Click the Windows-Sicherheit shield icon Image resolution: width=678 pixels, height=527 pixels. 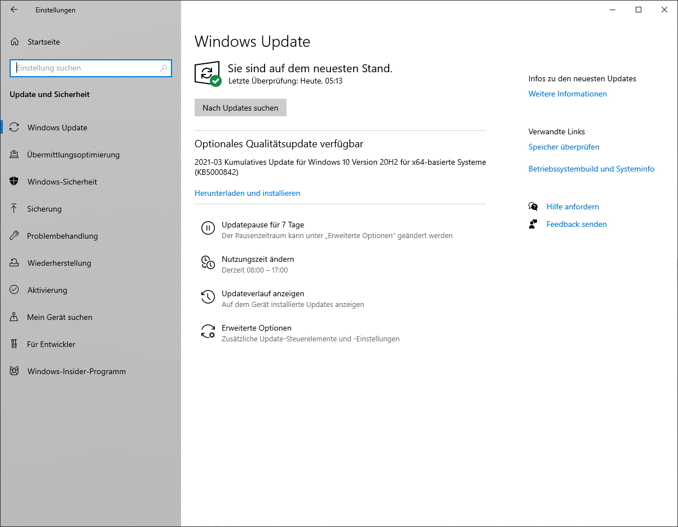pyautogui.click(x=15, y=182)
